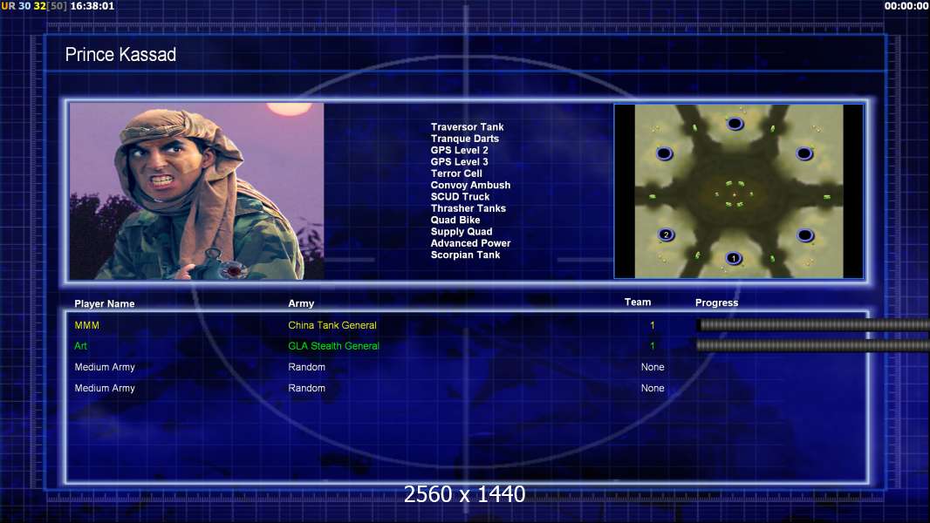This screenshot has height=523, width=930.
Task: Select "GPS Level 3" in the list
Action: [x=459, y=162]
